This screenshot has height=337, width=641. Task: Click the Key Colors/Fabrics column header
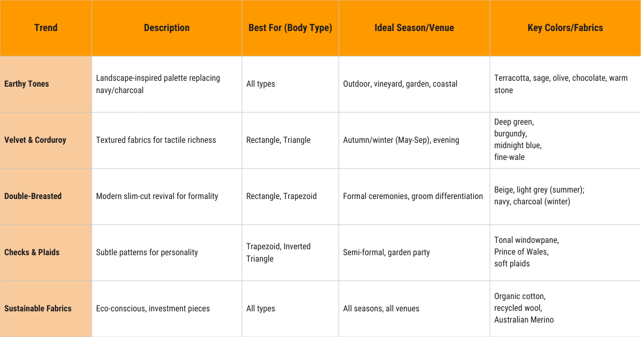click(x=565, y=28)
